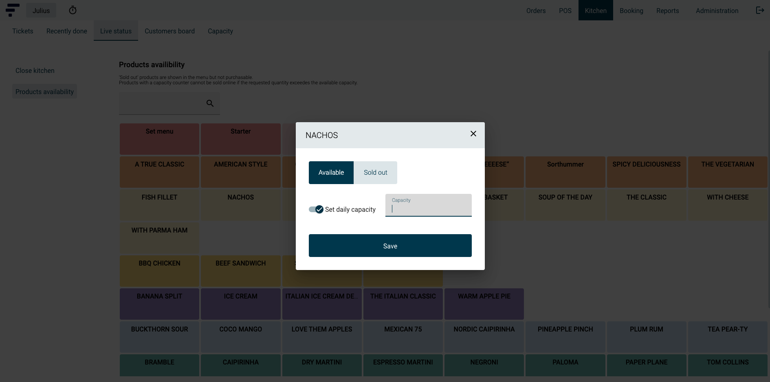Image resolution: width=770 pixels, height=382 pixels.
Task: Select the Julius user button
Action: pyautogui.click(x=41, y=11)
